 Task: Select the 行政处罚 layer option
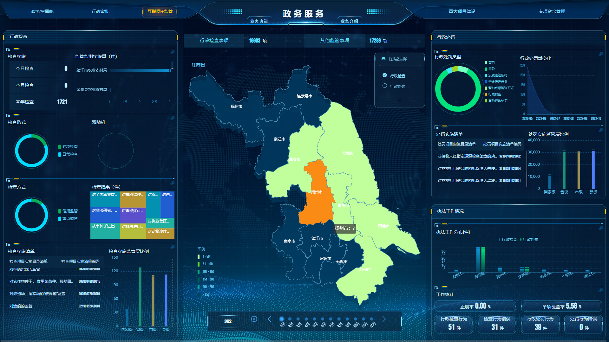(x=385, y=86)
